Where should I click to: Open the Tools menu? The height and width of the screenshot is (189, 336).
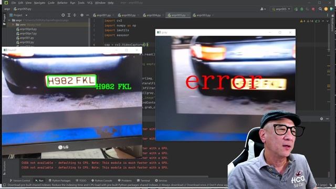[x=81, y=3]
